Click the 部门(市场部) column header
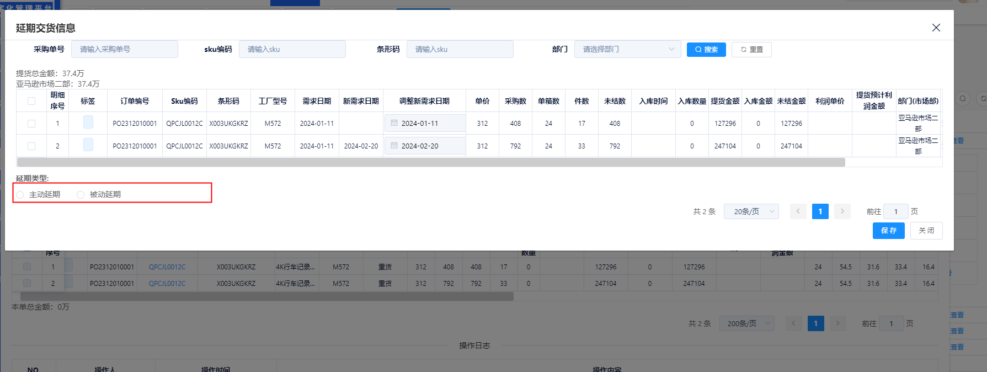 click(x=918, y=101)
